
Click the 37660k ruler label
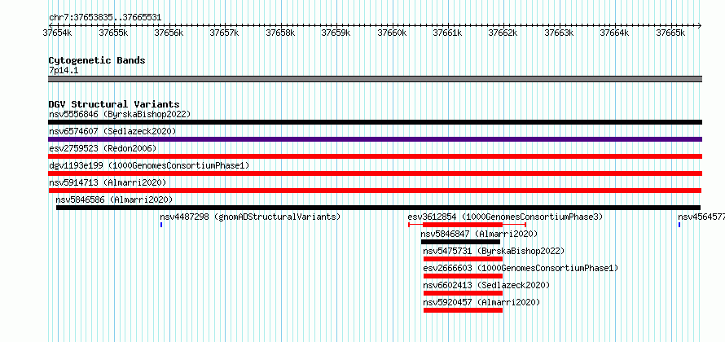392,33
